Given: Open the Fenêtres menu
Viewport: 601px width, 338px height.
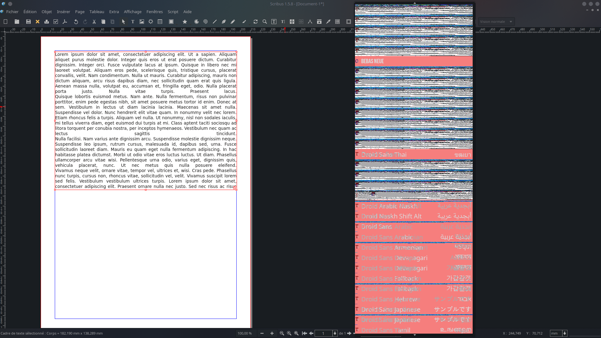Looking at the screenshot, I should tap(154, 12).
